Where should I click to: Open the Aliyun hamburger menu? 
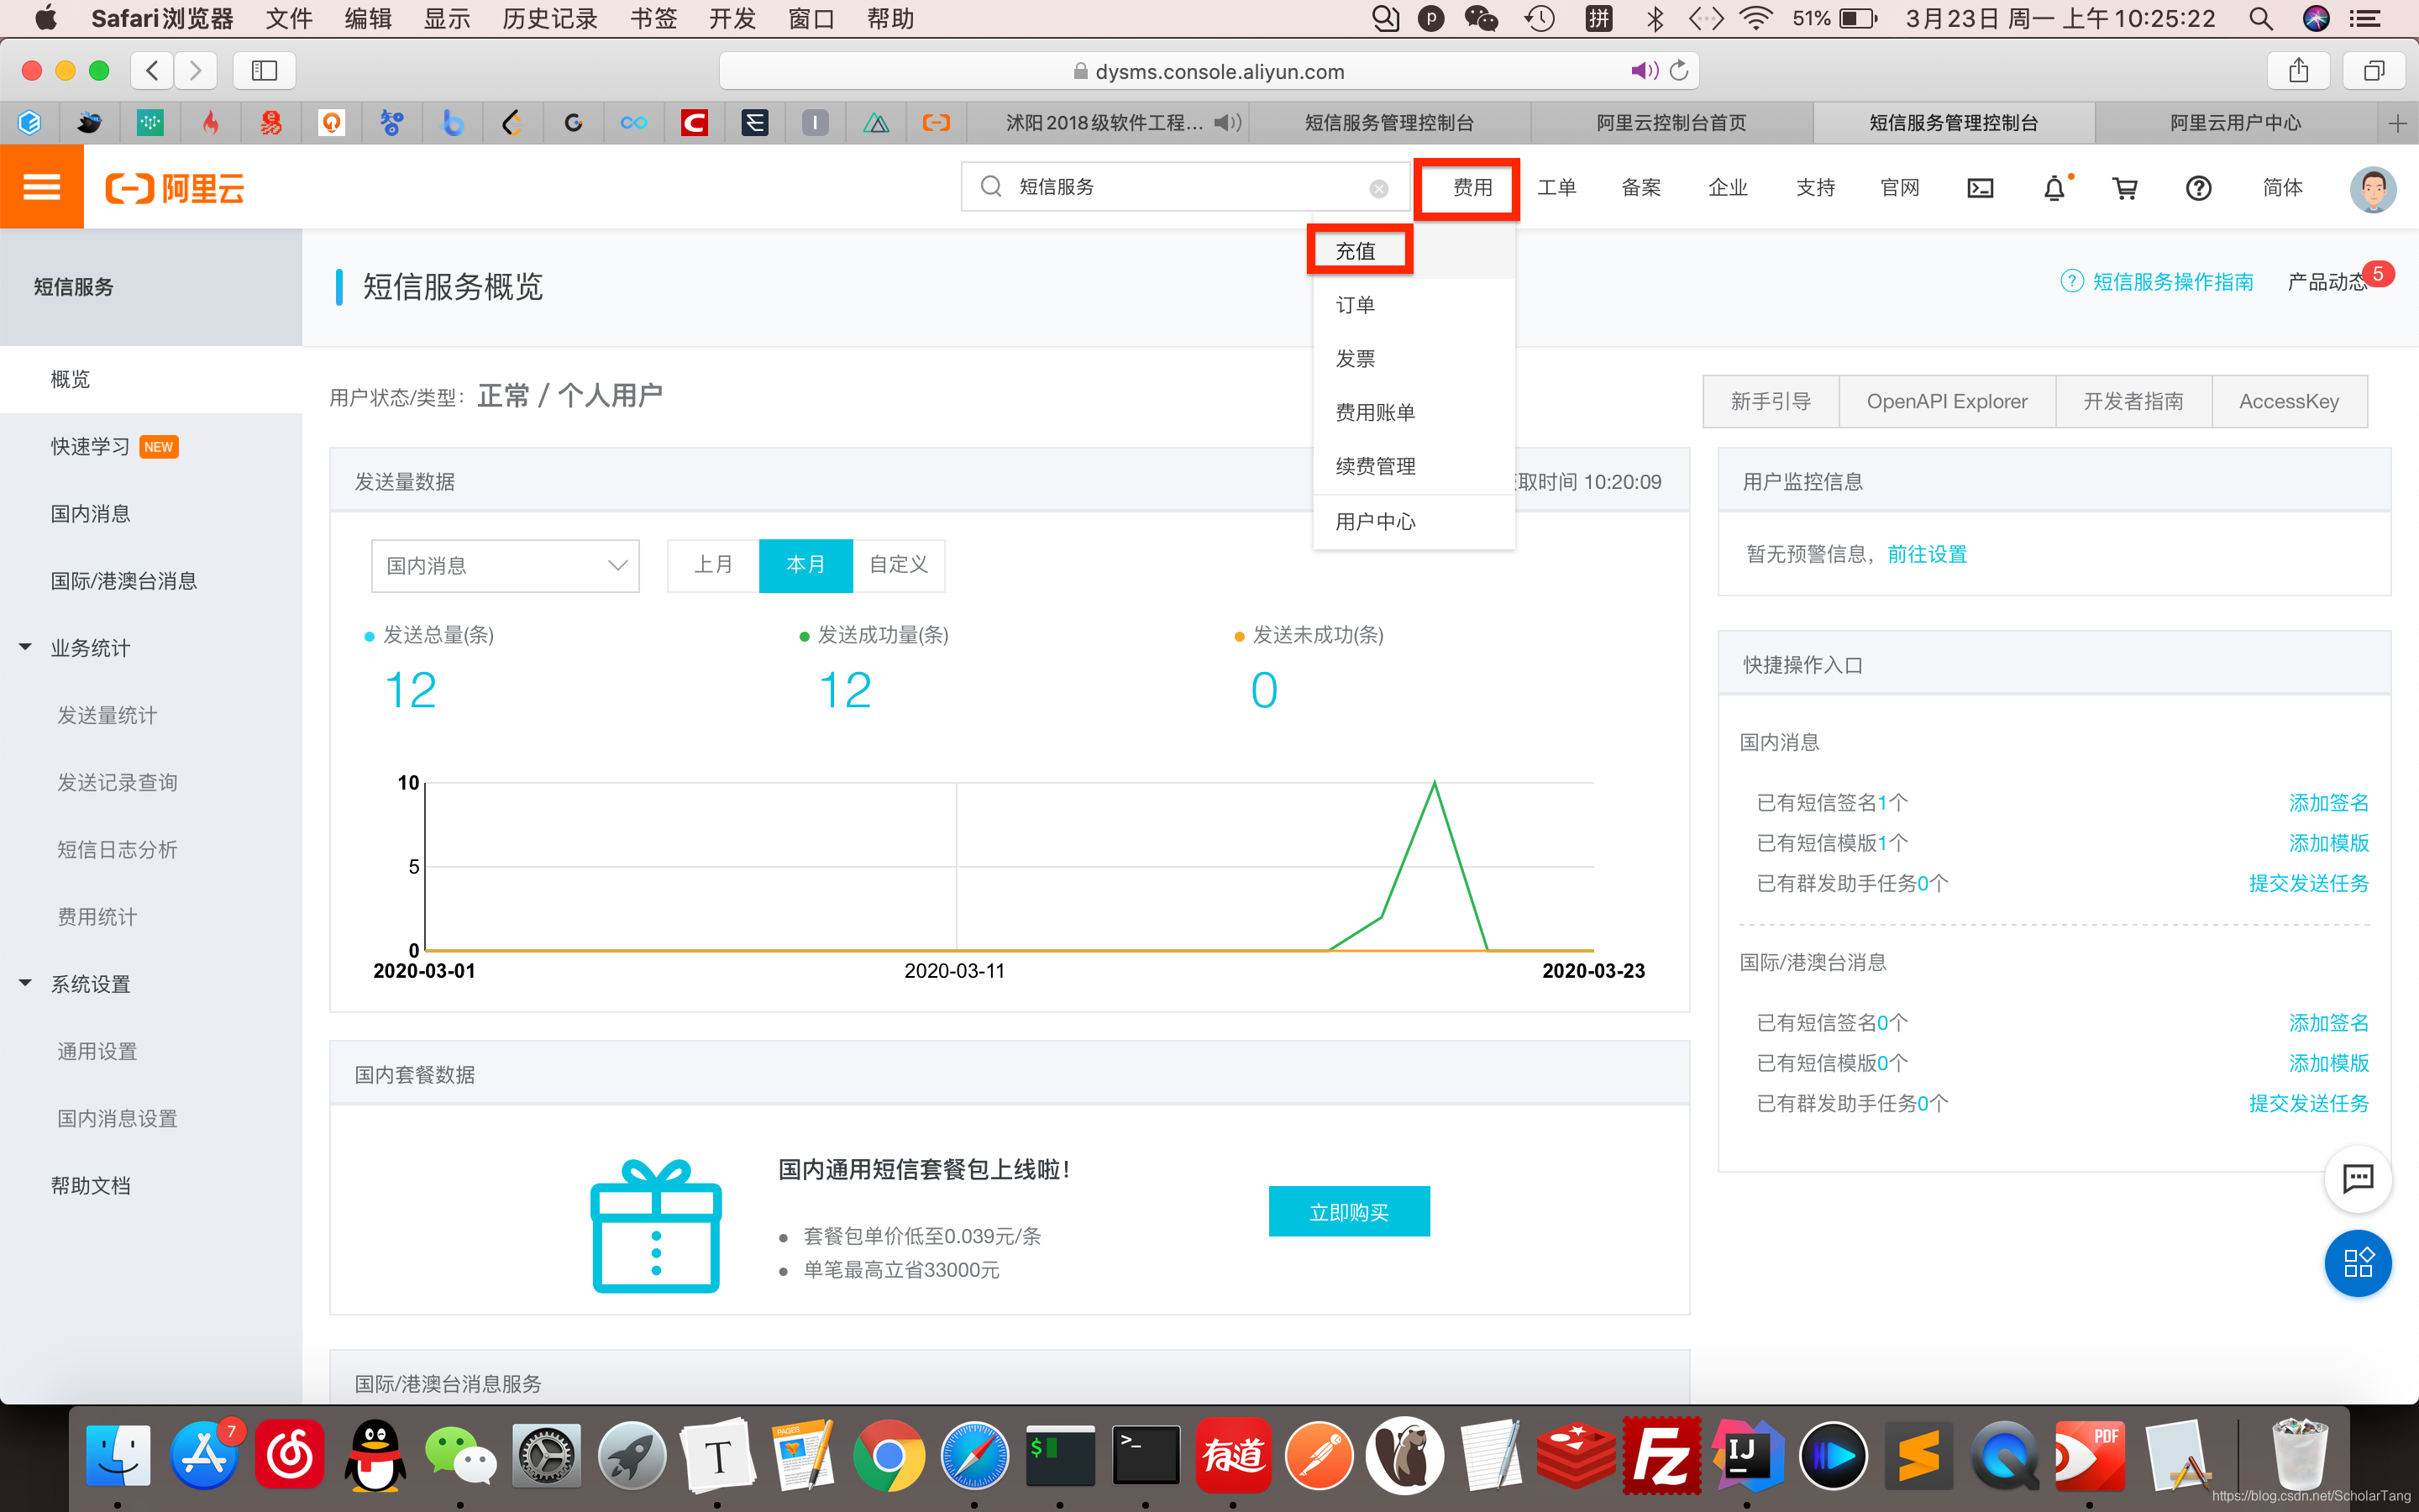pos(41,187)
